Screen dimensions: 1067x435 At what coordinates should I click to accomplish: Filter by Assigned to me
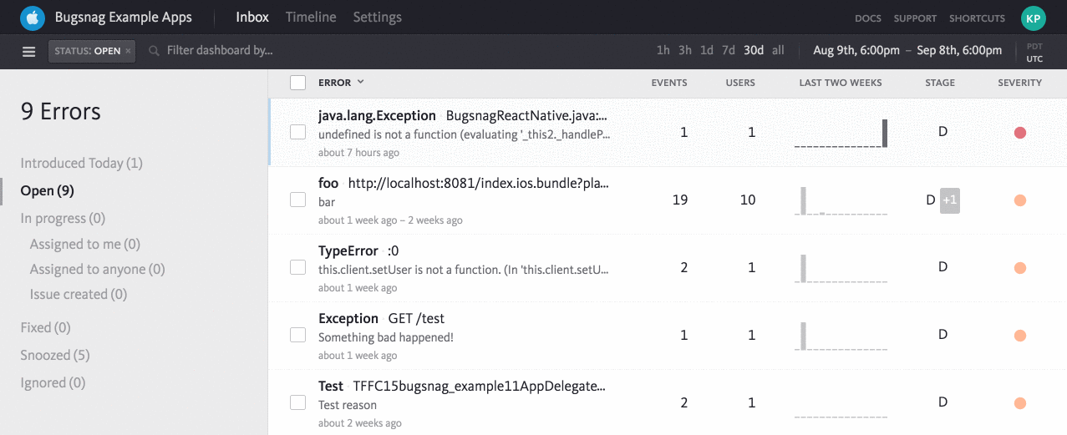(85, 244)
